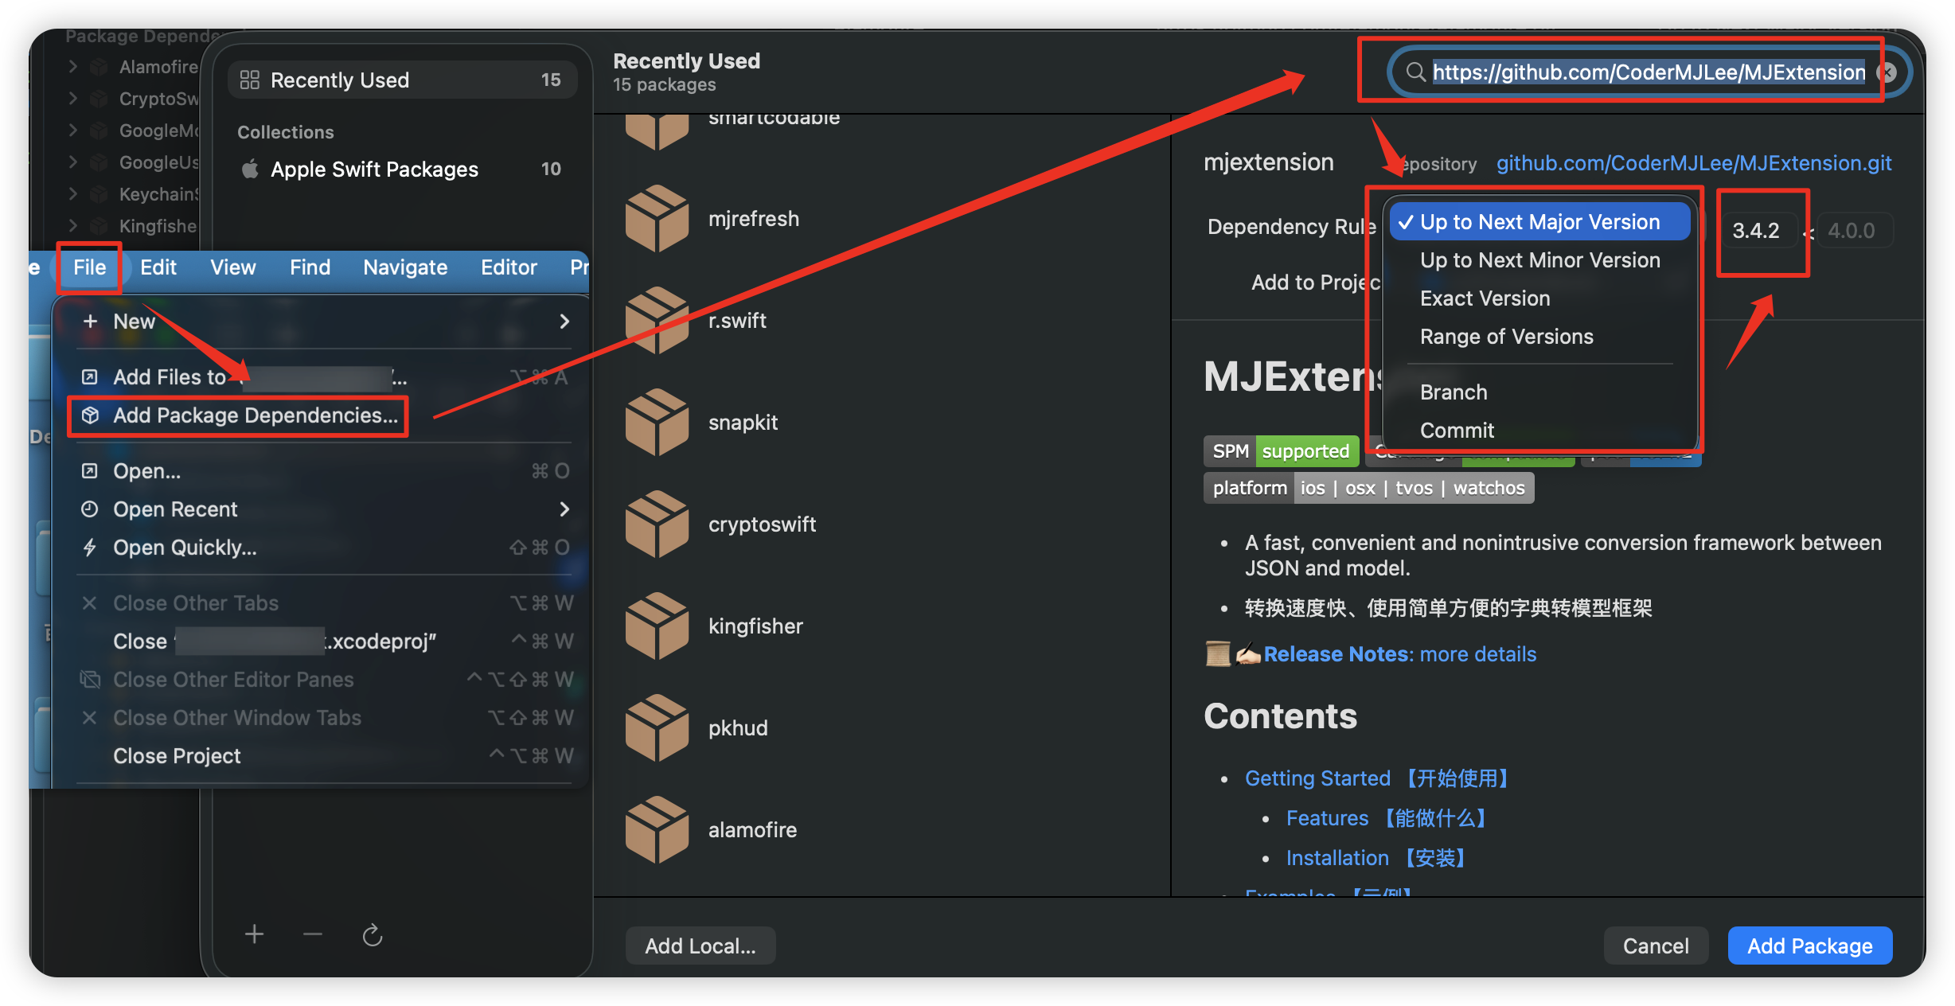Select the mjrefresh package box icon

(x=657, y=219)
